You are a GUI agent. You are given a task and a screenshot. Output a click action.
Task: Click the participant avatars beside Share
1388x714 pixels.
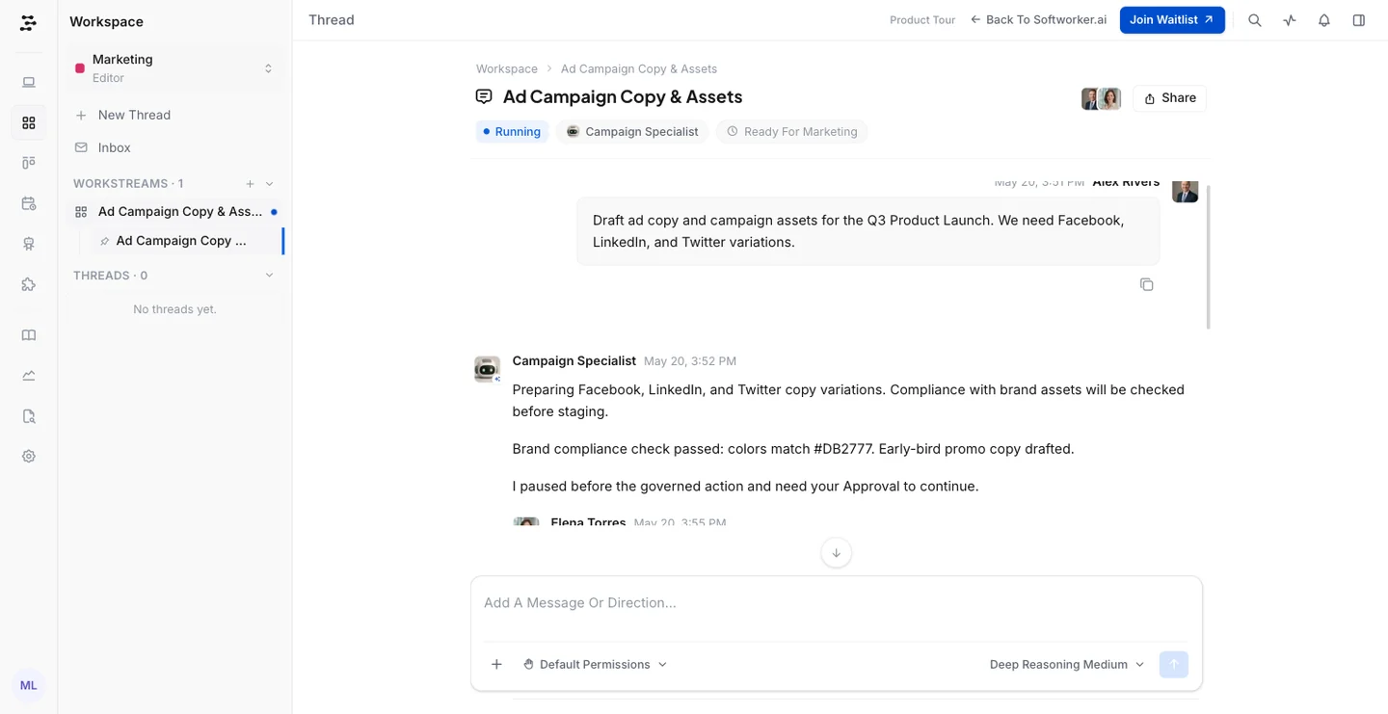pyautogui.click(x=1101, y=98)
